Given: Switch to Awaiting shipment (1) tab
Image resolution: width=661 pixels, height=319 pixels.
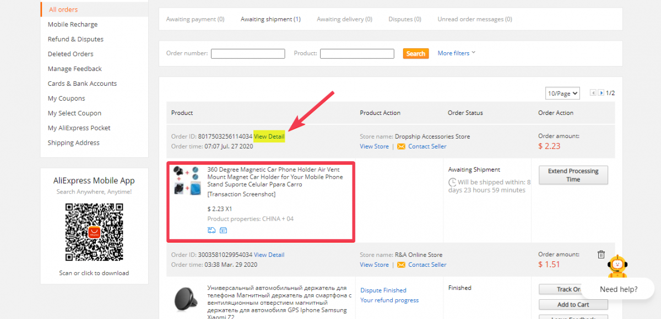Looking at the screenshot, I should tap(270, 19).
